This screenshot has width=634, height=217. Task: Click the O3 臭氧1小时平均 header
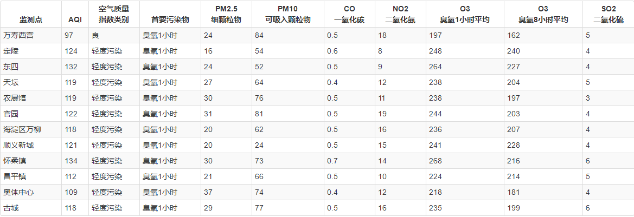pos(465,15)
